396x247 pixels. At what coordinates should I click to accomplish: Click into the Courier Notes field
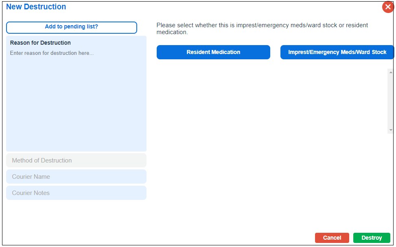[76, 193]
